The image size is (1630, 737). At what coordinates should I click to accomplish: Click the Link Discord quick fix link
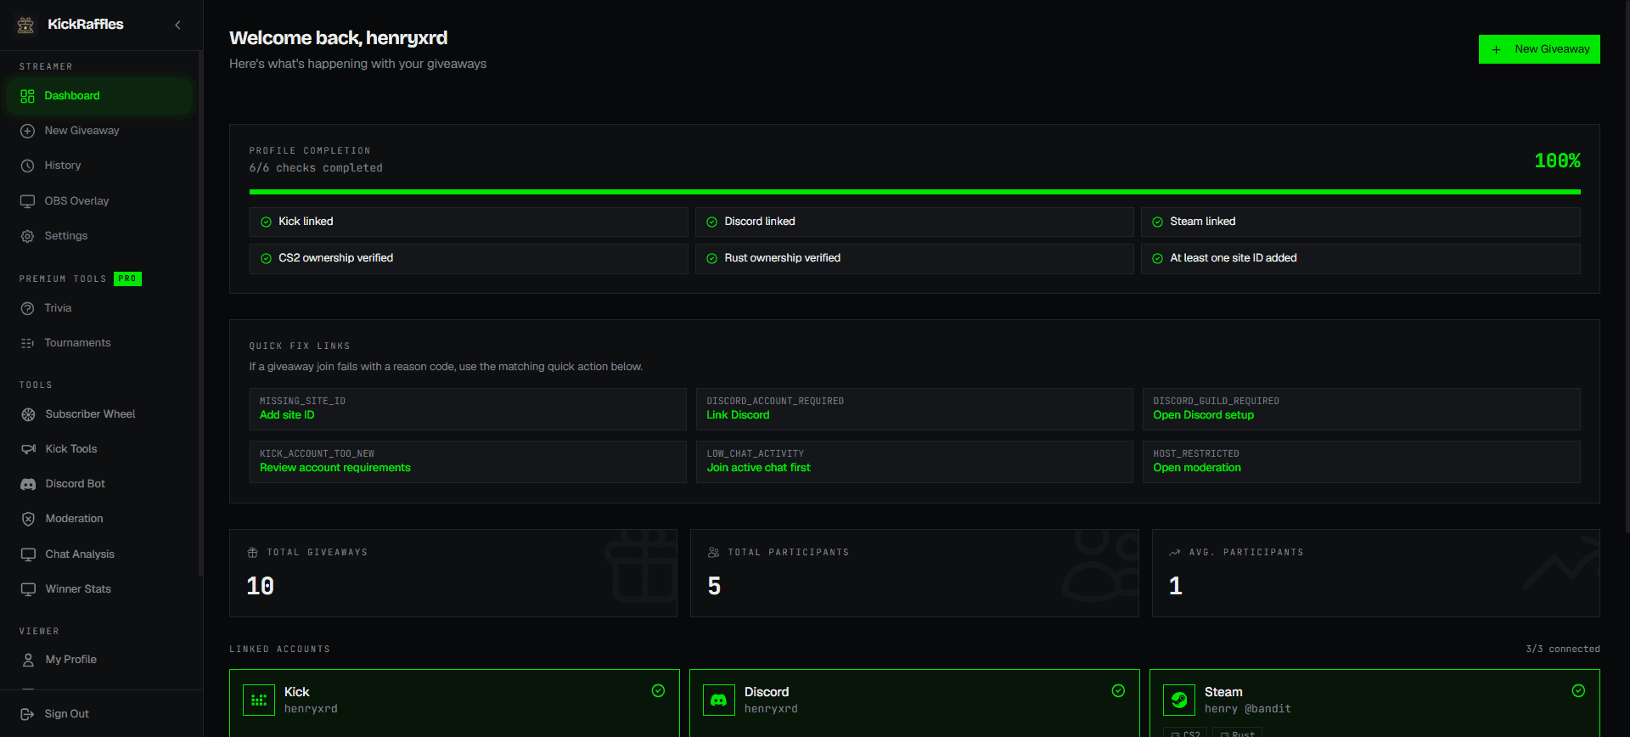738,415
